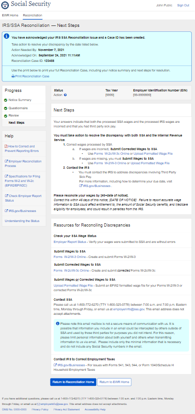This screenshot has width=195, height=414.
Task: Go to Notice Summary progress step
Action: (20, 100)
